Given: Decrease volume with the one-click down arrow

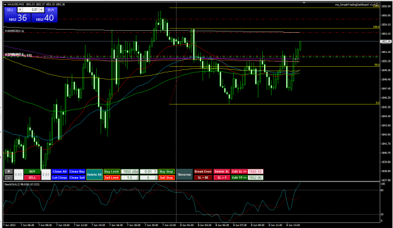Looking at the screenshot, I should click(20, 10).
